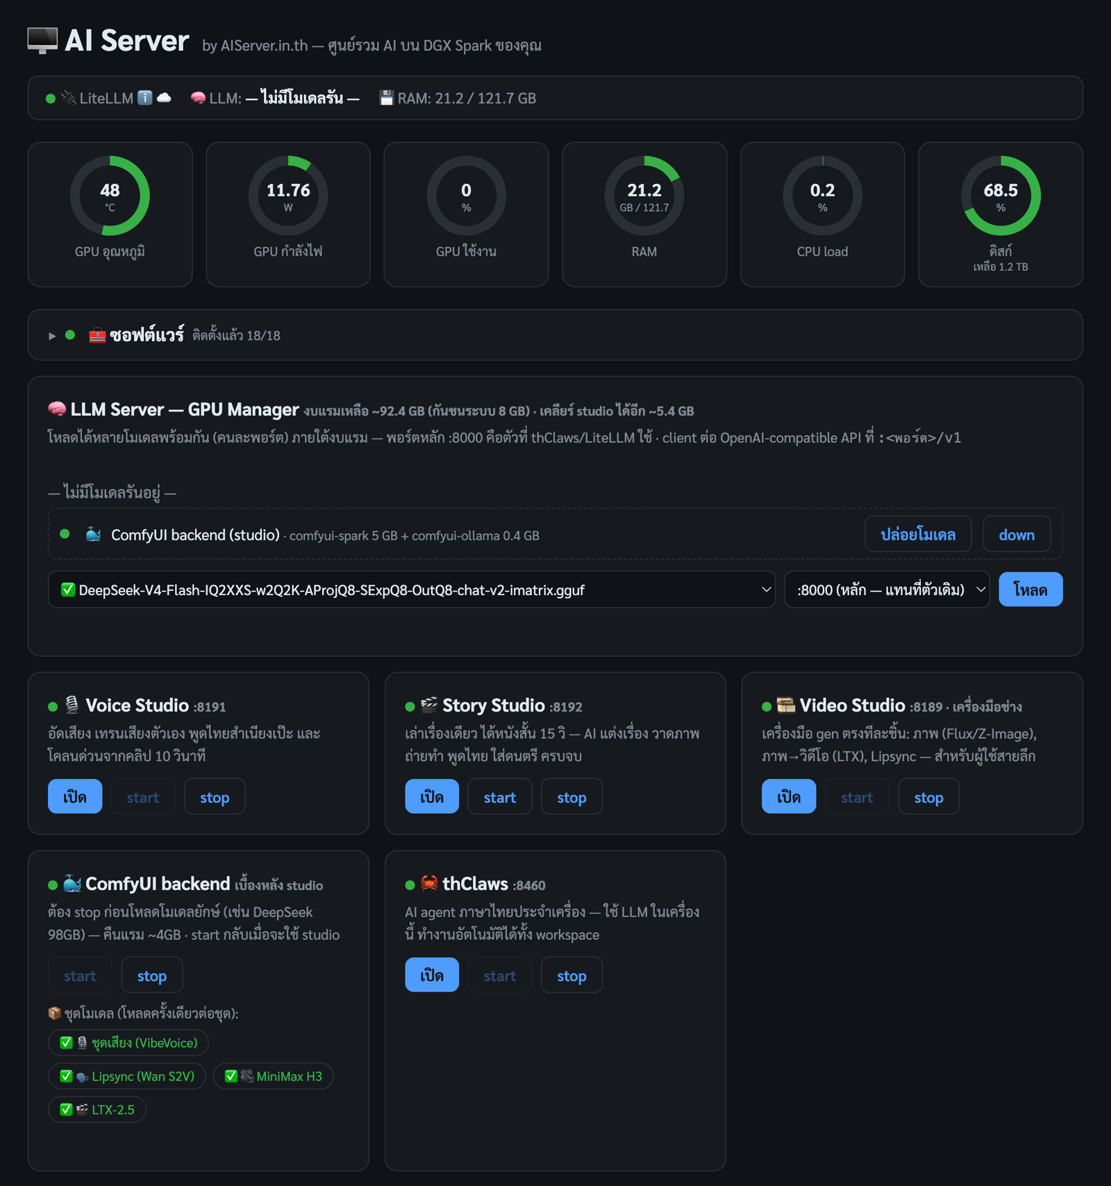Expand the ซอฟต์แวร์ section triangle

click(52, 336)
